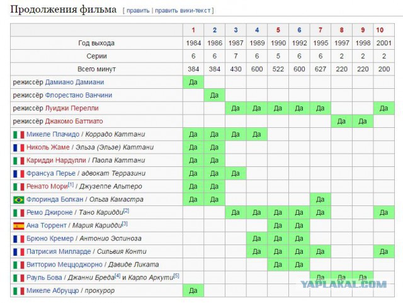Open Микеле Плачидо actor link
Screen dimensions: 403x303
[53, 134]
